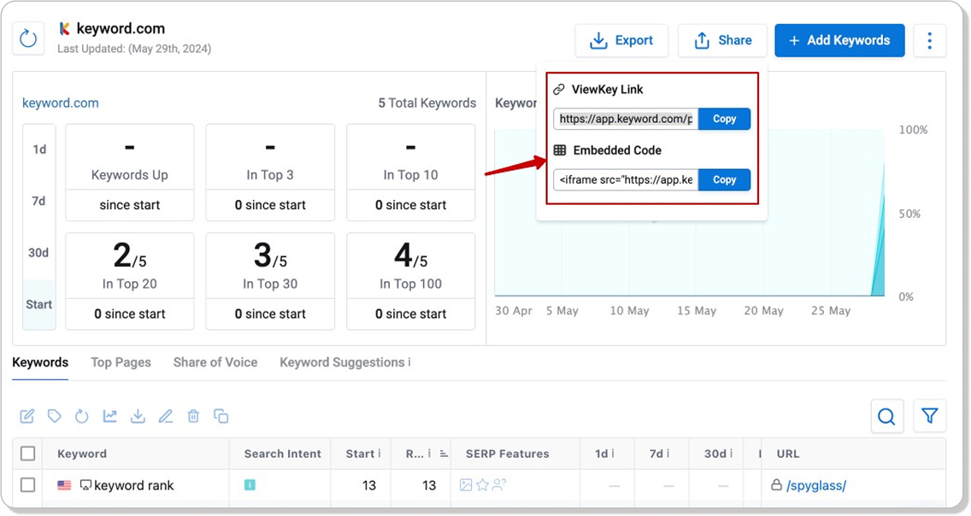Click the info icon beside Keyword Suggestions

click(x=409, y=362)
